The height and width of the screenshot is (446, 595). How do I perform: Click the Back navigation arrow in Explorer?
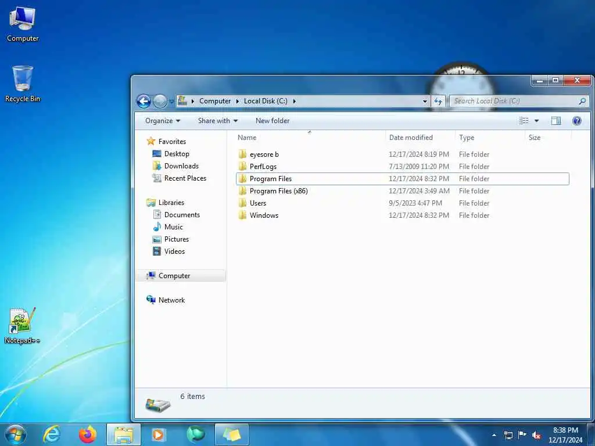(144, 101)
